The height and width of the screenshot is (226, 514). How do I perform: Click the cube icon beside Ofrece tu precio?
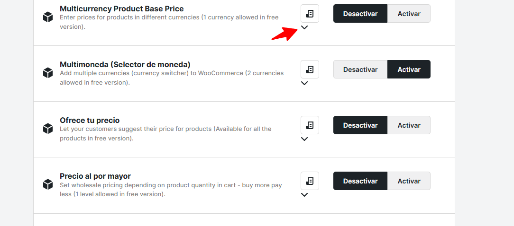[47, 129]
